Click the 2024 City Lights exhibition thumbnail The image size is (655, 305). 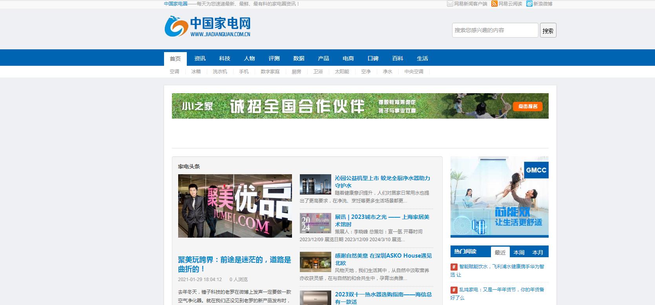click(316, 223)
